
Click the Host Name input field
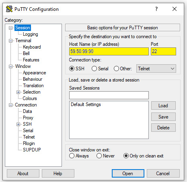(x=109, y=51)
